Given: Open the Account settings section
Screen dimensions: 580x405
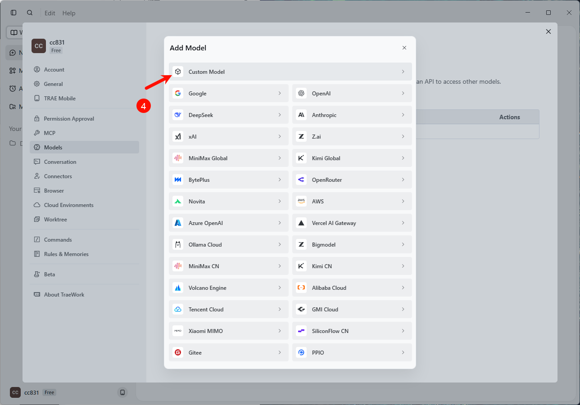Looking at the screenshot, I should (85, 70).
